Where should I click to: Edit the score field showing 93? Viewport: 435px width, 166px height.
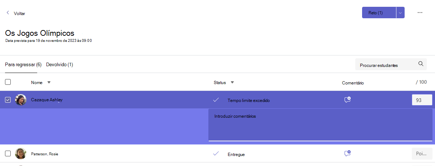422,100
